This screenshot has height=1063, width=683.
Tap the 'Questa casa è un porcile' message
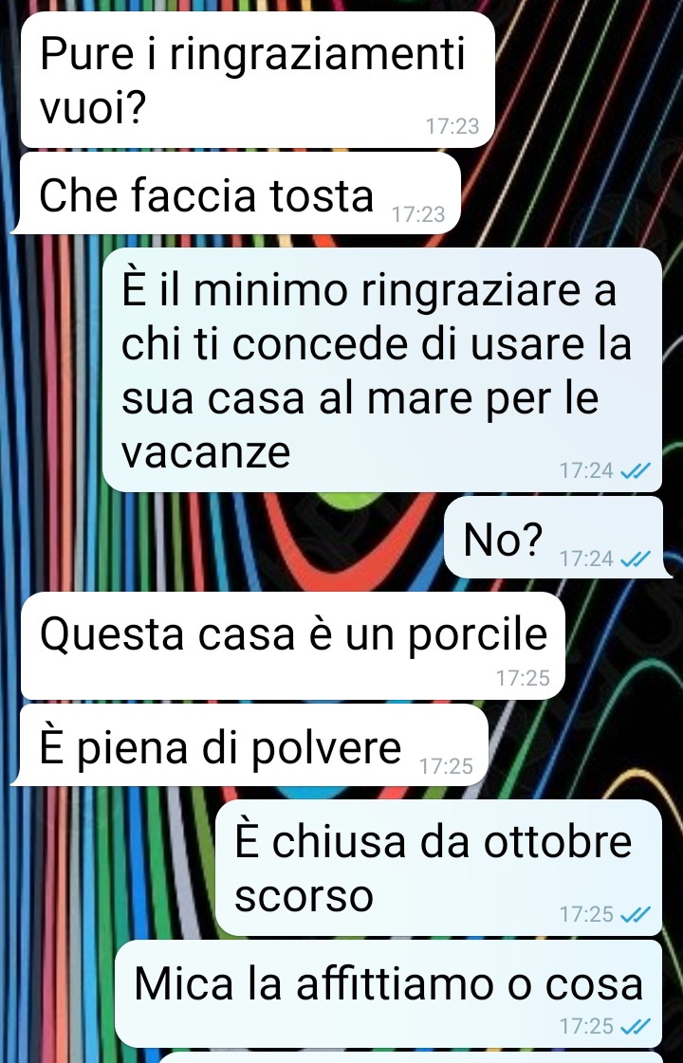tap(293, 646)
